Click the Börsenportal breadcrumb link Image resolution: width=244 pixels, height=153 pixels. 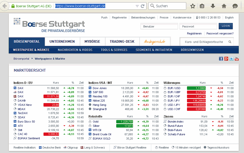21,59
